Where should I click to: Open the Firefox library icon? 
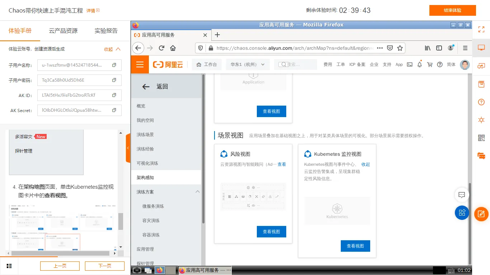(x=428, y=48)
